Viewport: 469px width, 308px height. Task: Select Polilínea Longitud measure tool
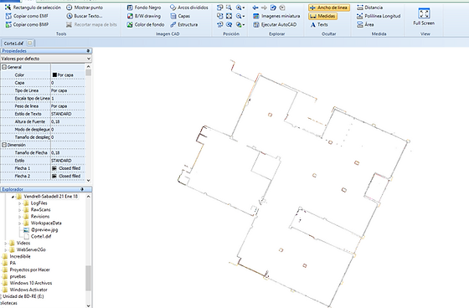379,16
